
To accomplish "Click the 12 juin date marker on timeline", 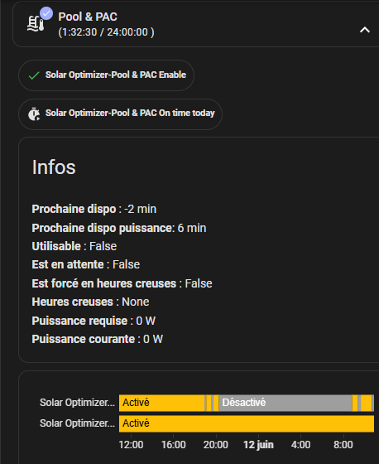I will coord(258,444).
